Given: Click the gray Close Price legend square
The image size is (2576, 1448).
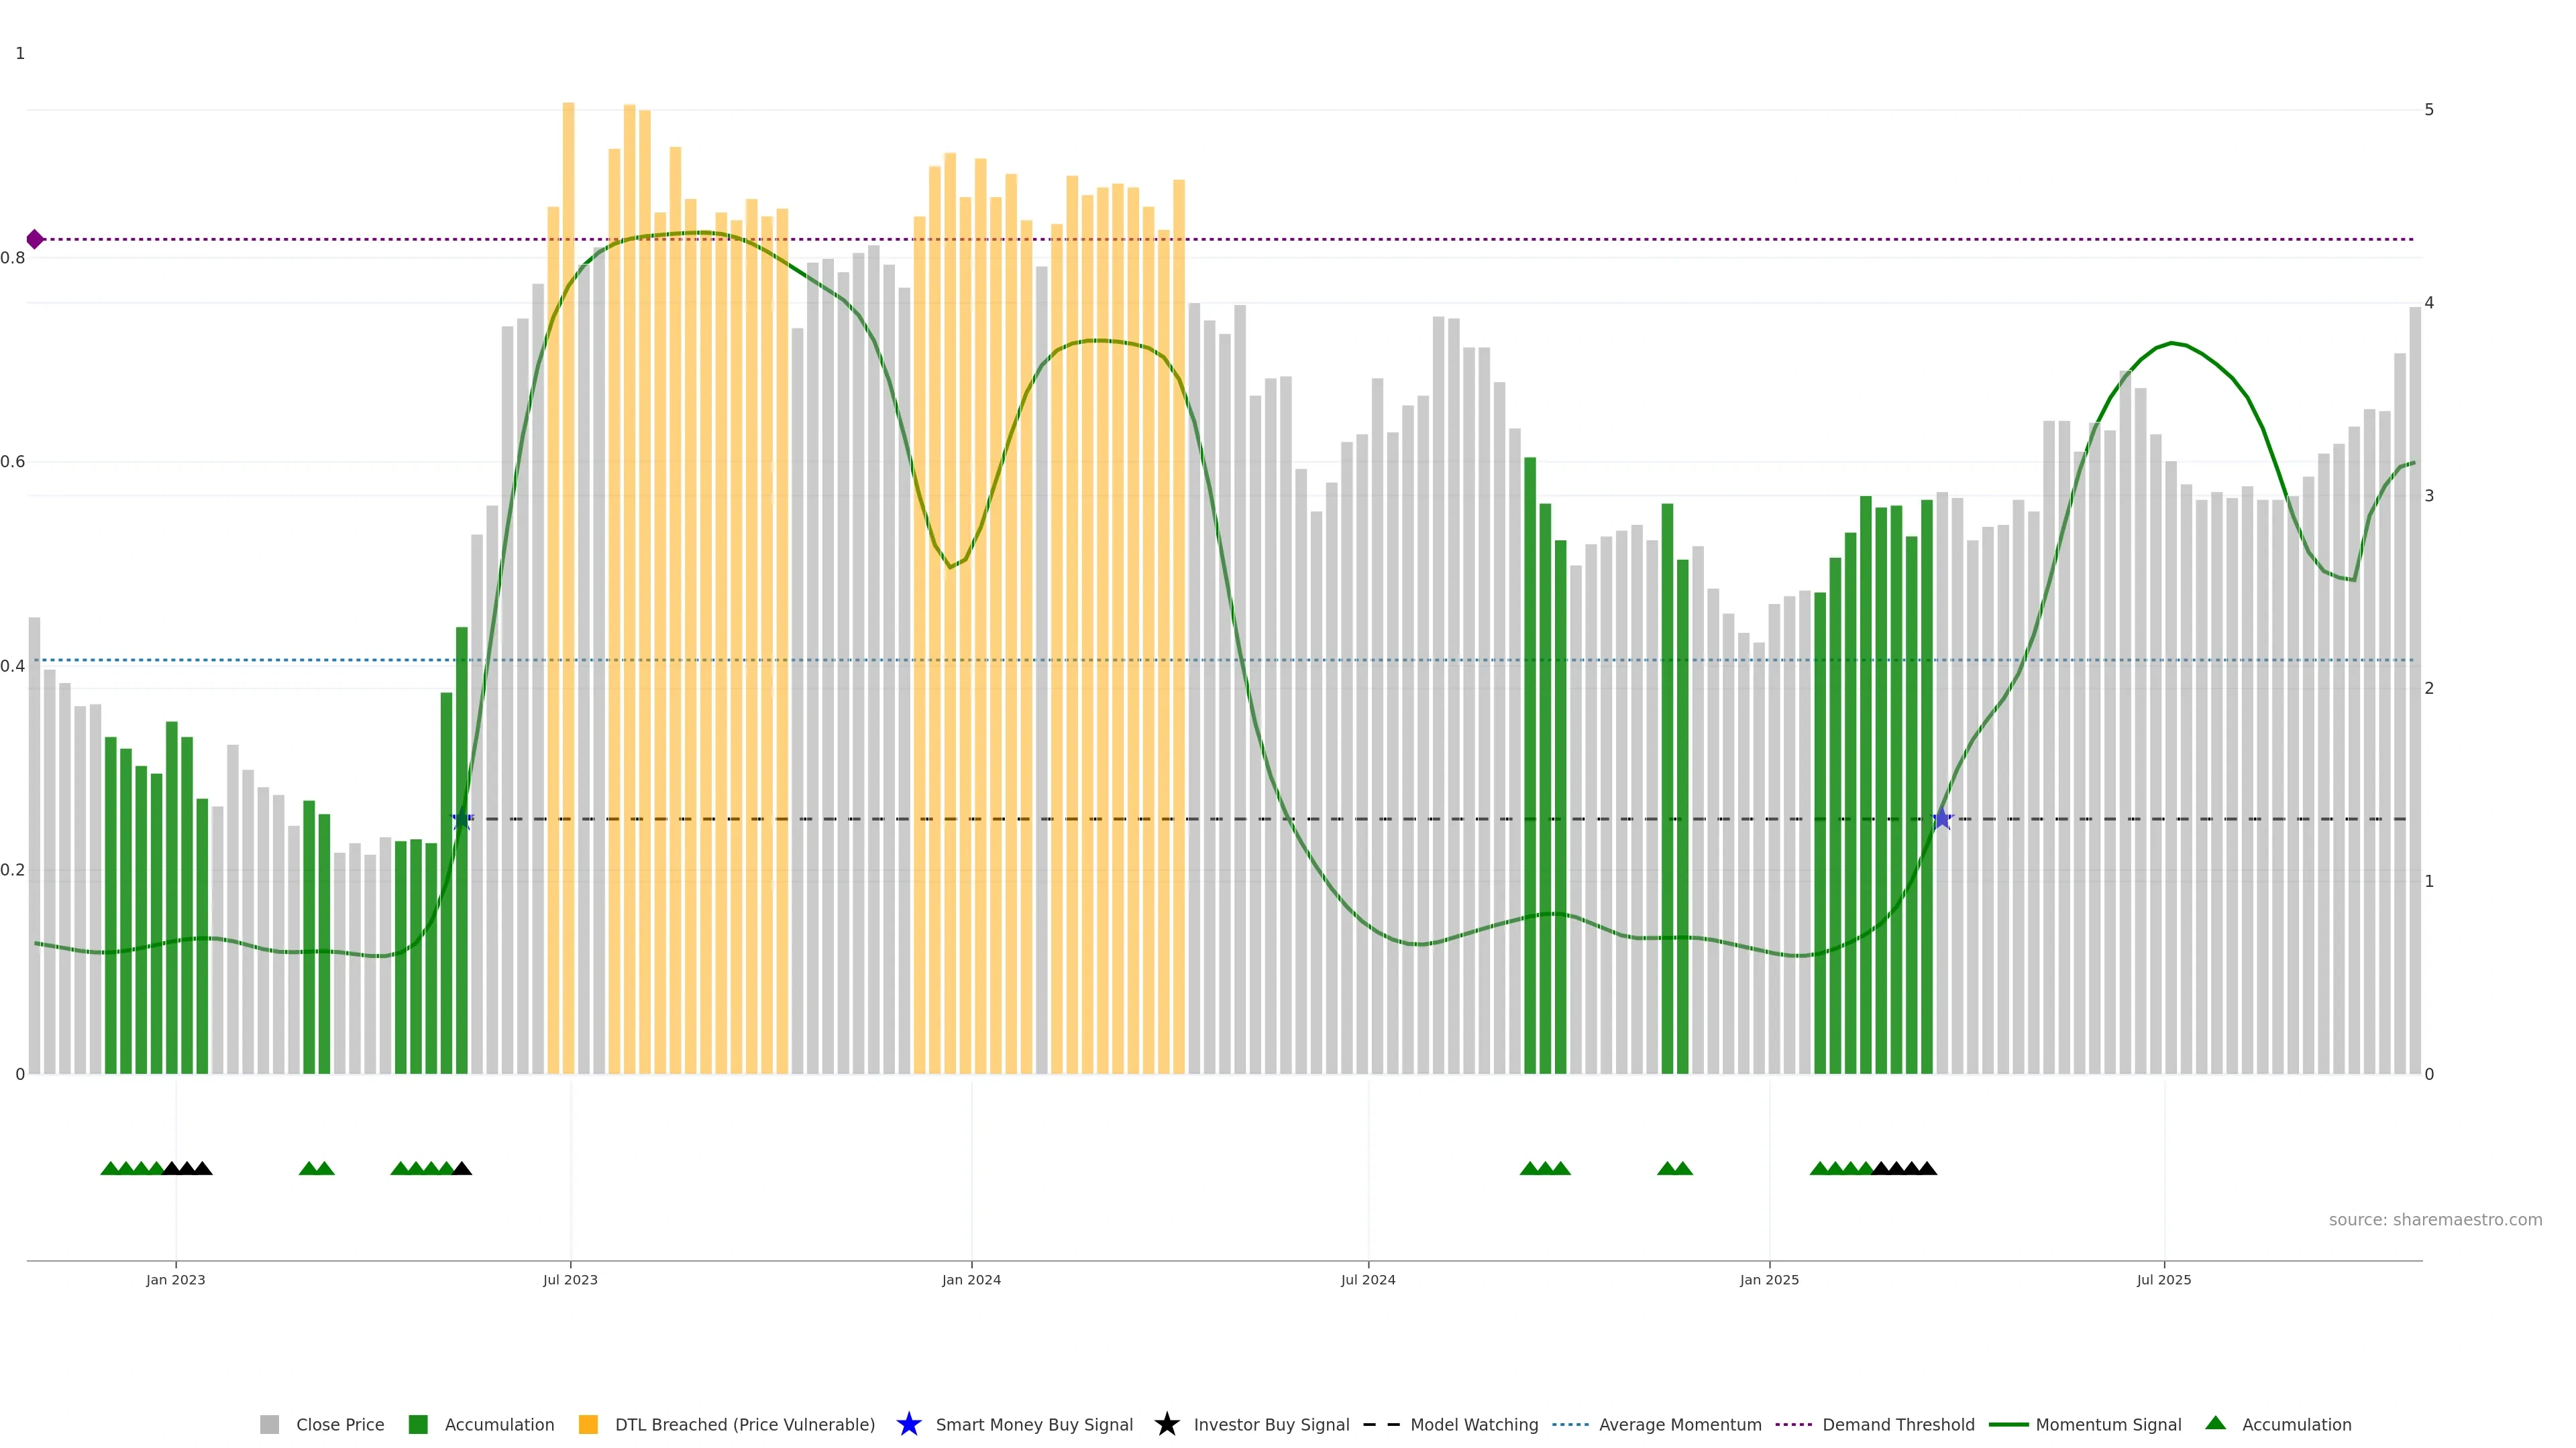Looking at the screenshot, I should [x=269, y=1424].
